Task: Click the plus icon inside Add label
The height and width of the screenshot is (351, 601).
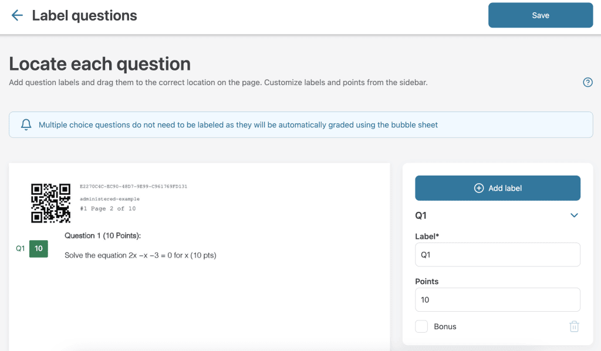Action: coord(479,188)
